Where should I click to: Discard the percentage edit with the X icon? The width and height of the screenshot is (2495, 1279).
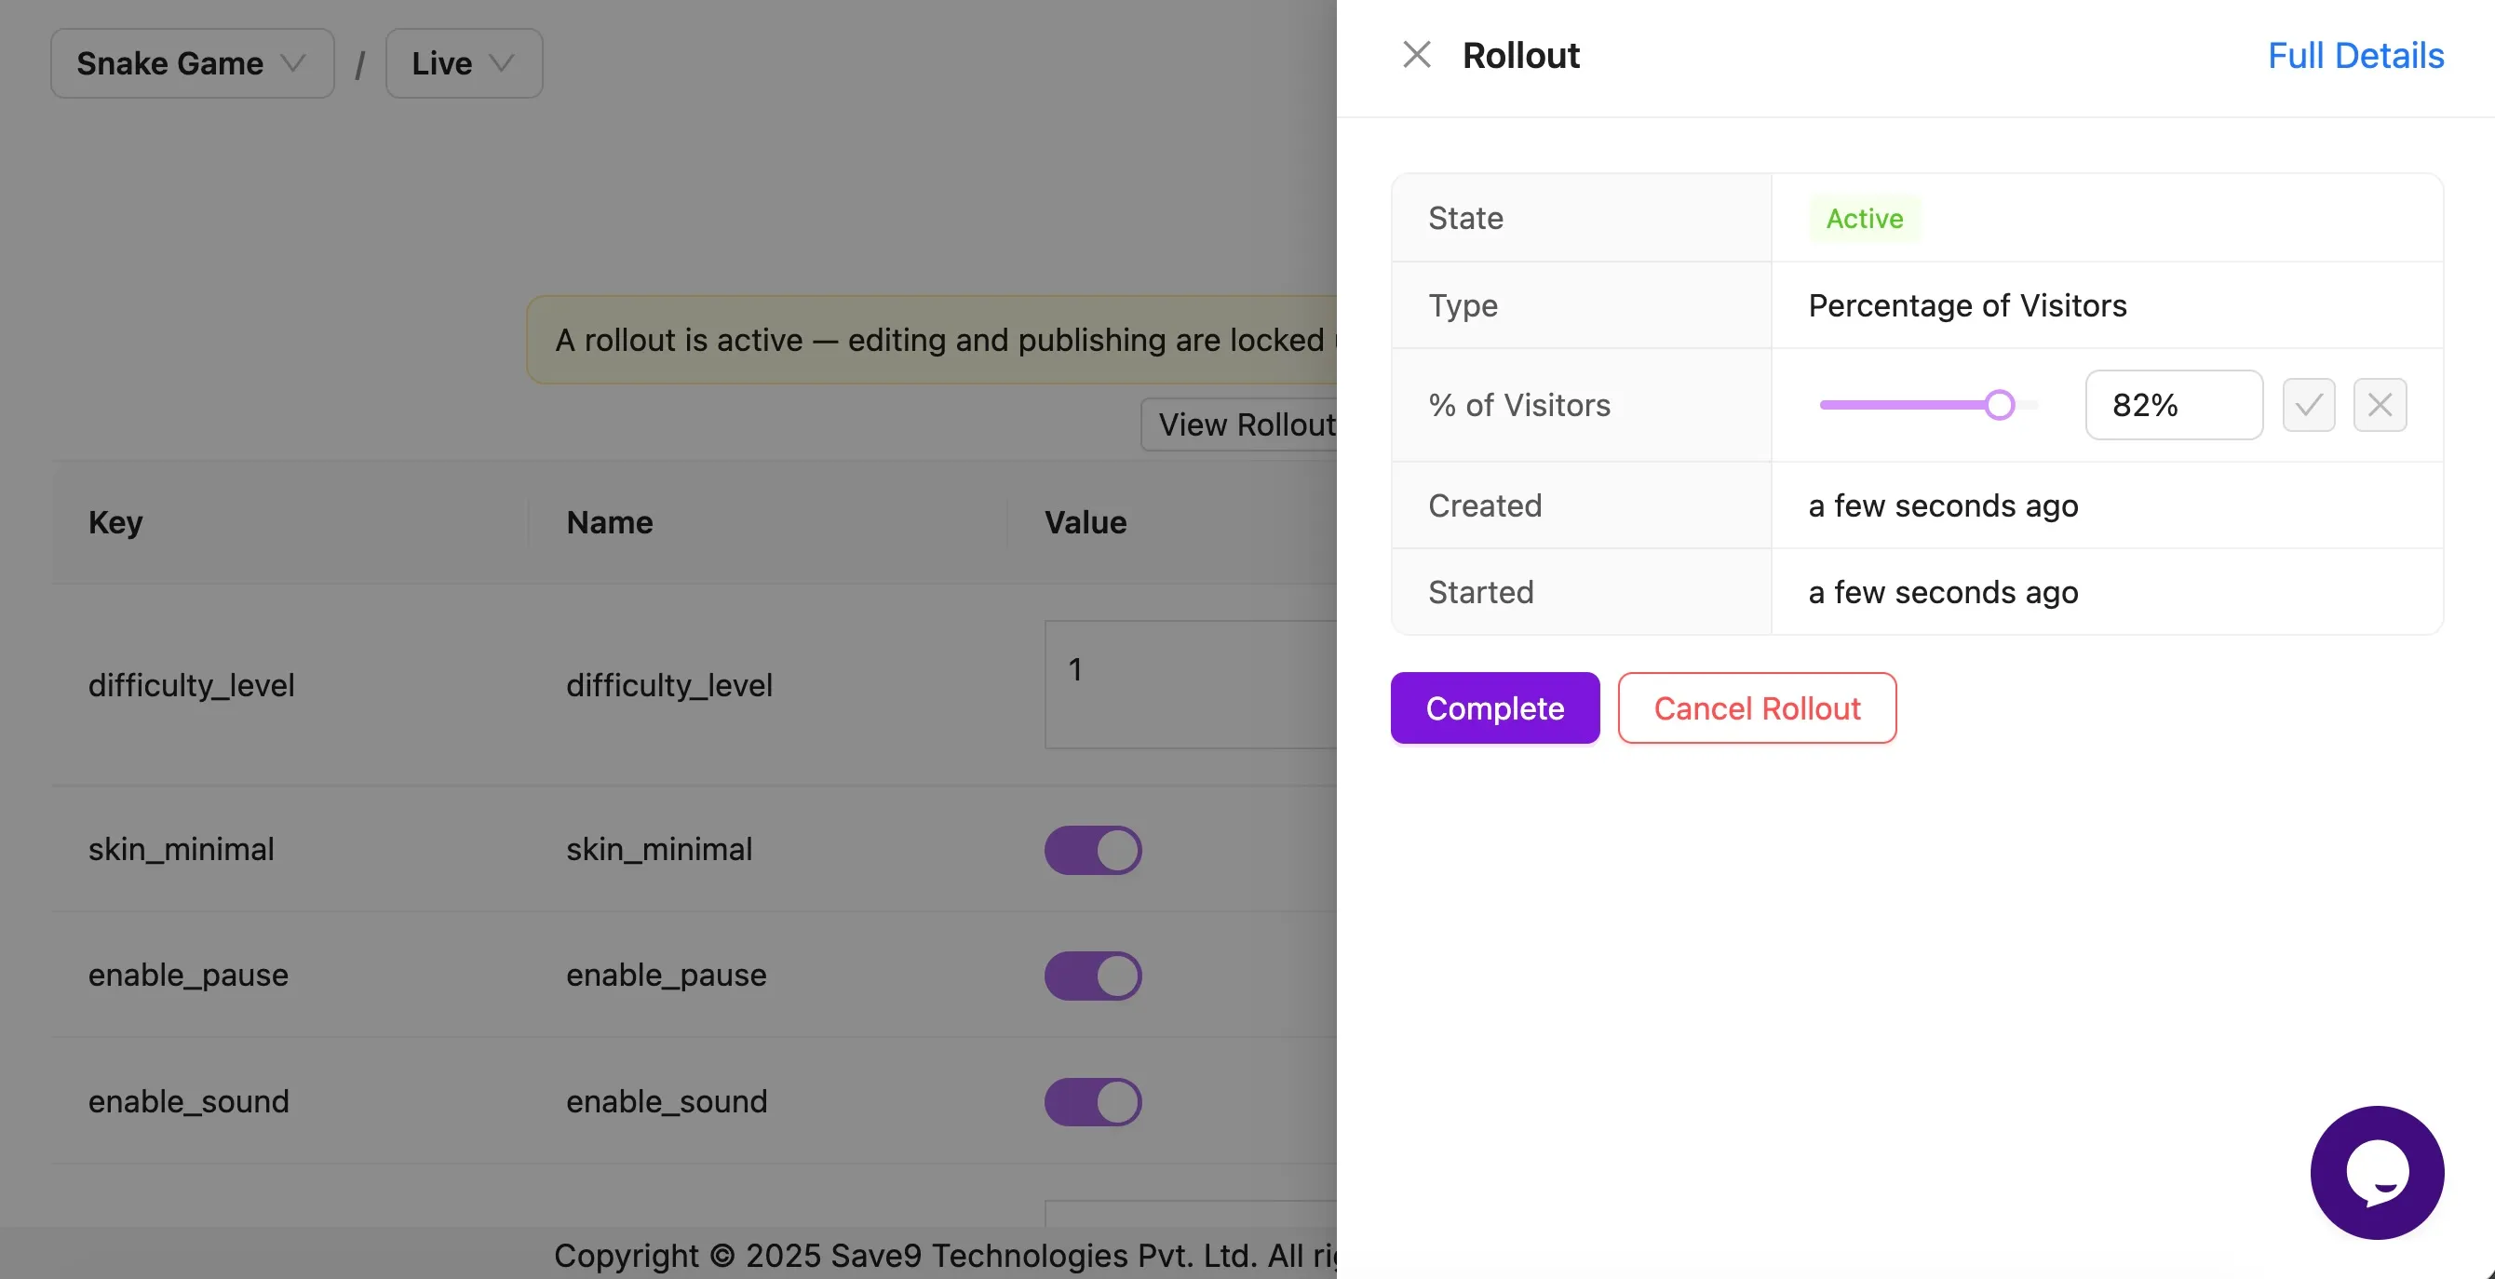click(x=2380, y=405)
